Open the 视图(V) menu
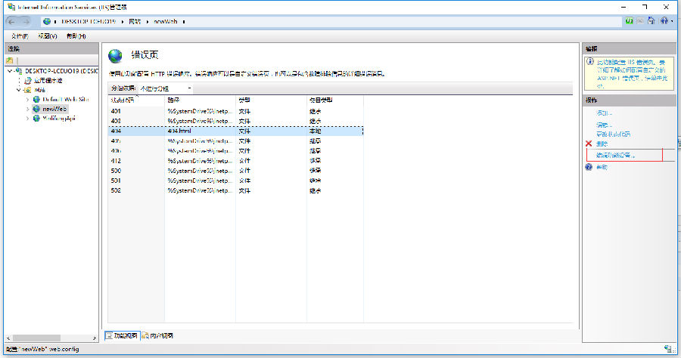Viewport: 681px width, 358px height. point(48,36)
